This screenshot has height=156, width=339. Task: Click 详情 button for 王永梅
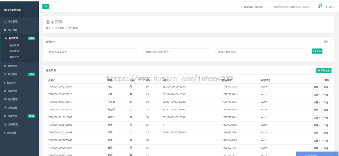click(326, 102)
